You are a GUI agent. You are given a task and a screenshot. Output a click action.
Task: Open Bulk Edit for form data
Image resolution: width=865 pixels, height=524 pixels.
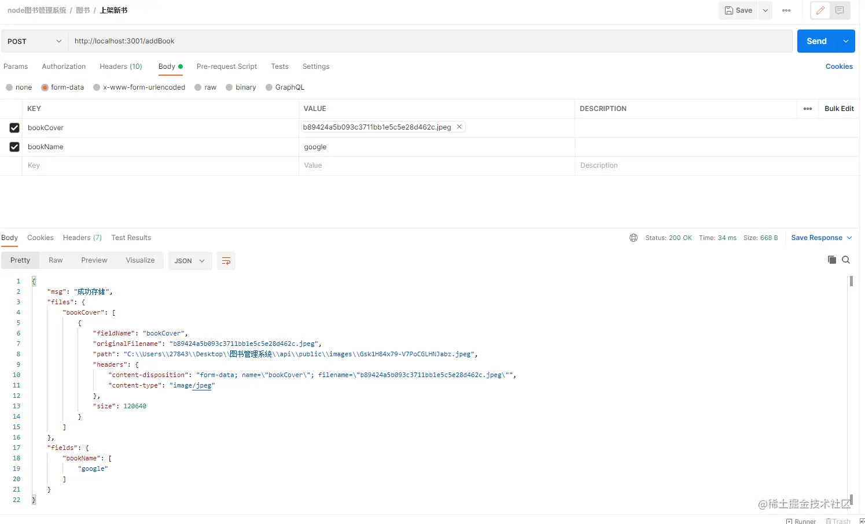tap(839, 109)
